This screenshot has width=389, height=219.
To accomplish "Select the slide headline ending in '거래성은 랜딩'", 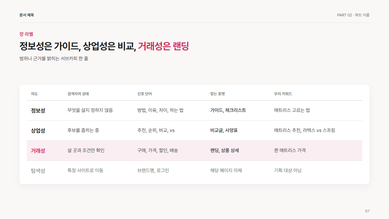I will tap(104, 46).
